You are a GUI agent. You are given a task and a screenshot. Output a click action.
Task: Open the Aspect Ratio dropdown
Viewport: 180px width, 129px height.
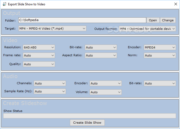click(x=101, y=55)
